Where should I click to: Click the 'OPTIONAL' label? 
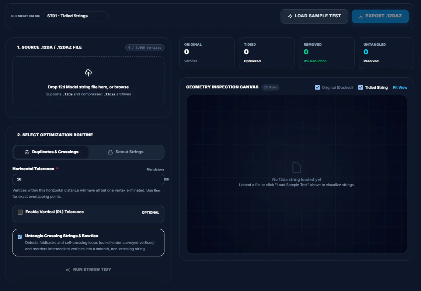pyautogui.click(x=150, y=213)
